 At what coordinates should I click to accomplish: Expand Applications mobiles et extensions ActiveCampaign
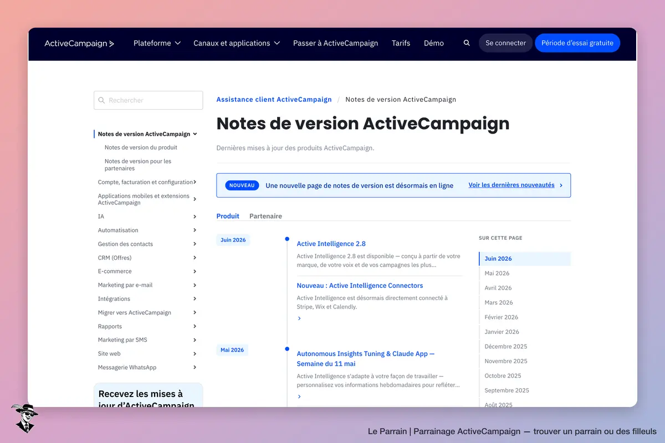(195, 199)
